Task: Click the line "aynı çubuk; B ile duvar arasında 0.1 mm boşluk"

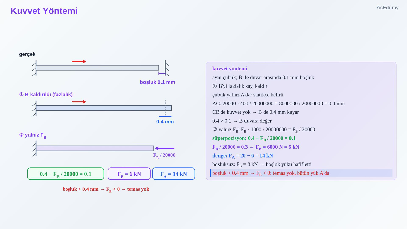Action: [263, 77]
